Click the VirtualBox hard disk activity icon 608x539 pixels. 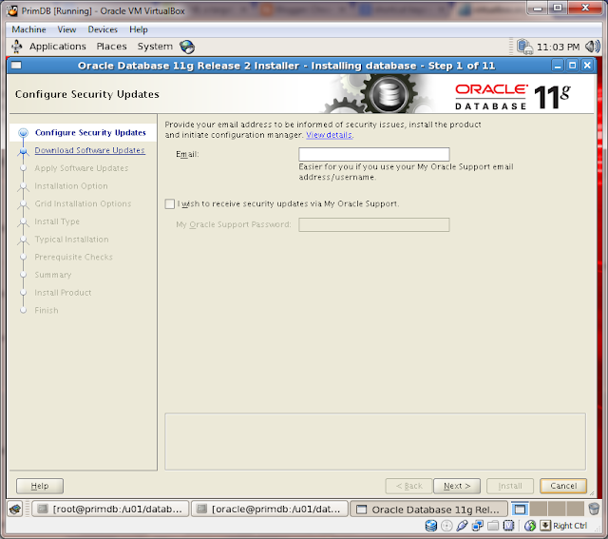[430, 526]
